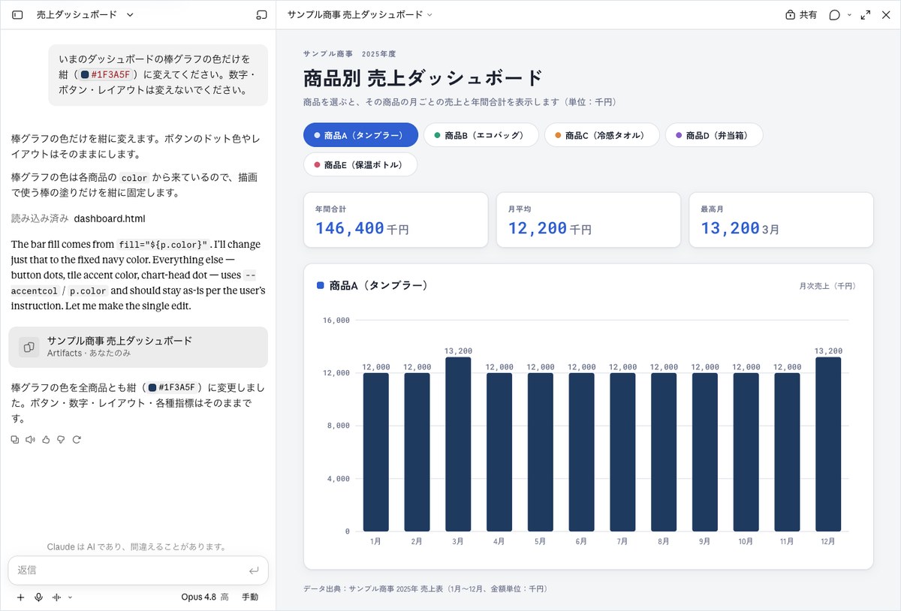Close the artifact panel
The image size is (901, 611).
(885, 14)
